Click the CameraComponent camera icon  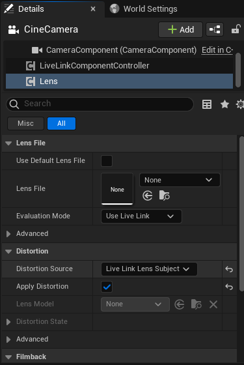coord(37,50)
